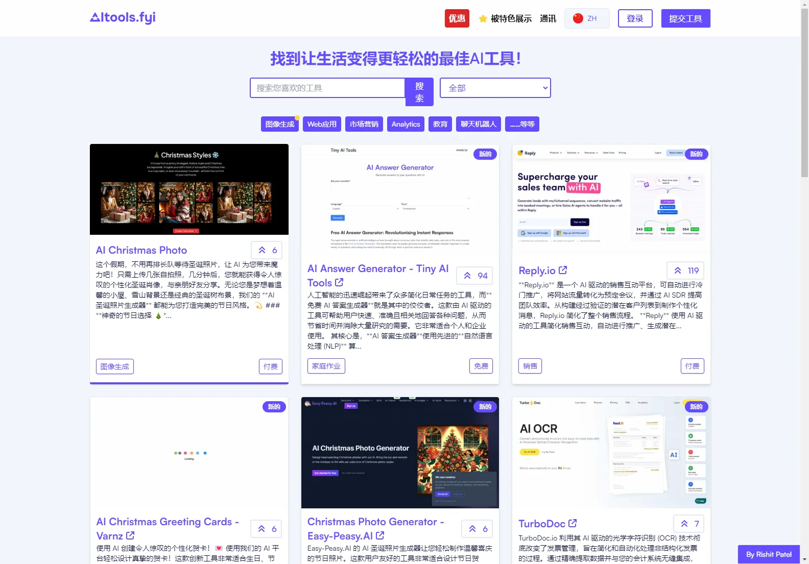This screenshot has width=809, height=564.
Task: Open external link icon next to Varnz
Action: (130, 535)
